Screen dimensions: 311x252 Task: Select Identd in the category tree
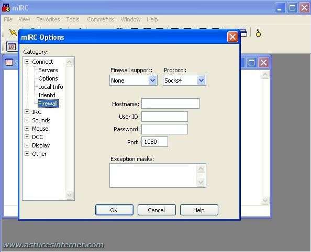47,95
